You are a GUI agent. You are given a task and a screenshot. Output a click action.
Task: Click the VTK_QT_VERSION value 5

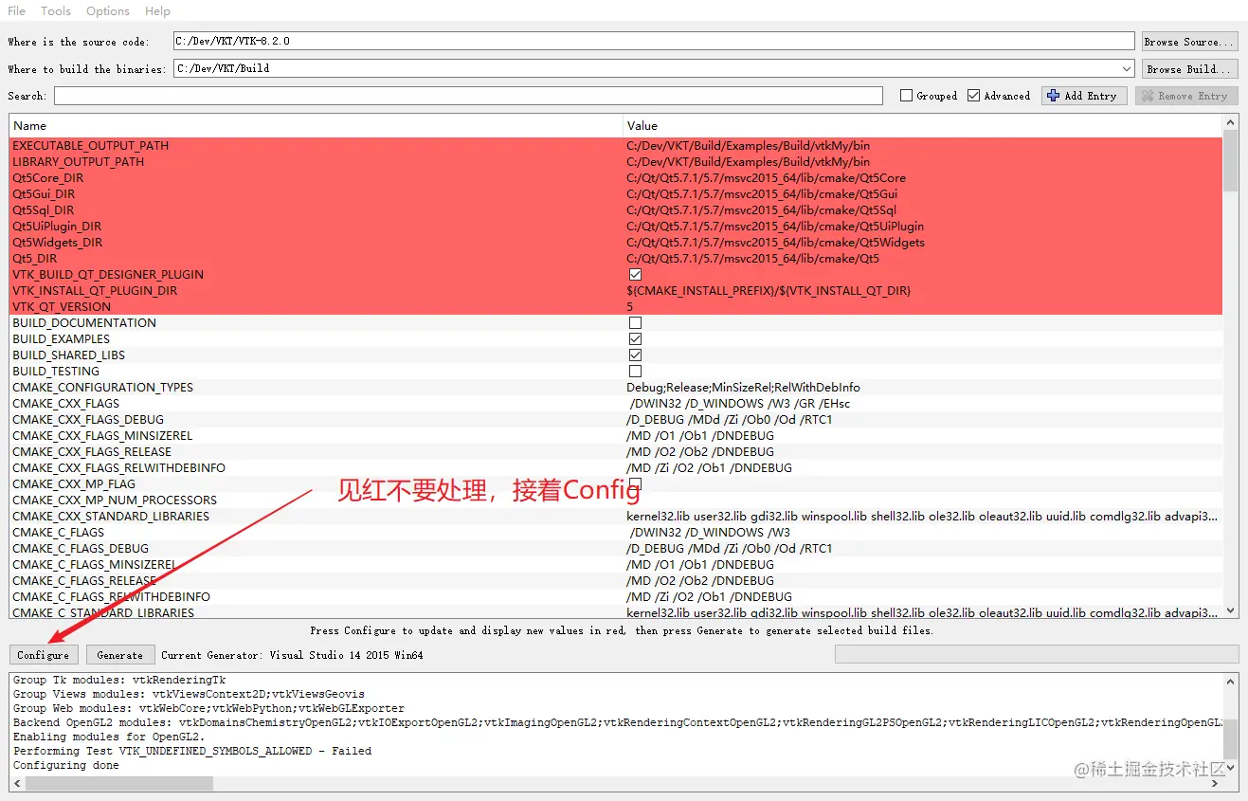point(629,307)
